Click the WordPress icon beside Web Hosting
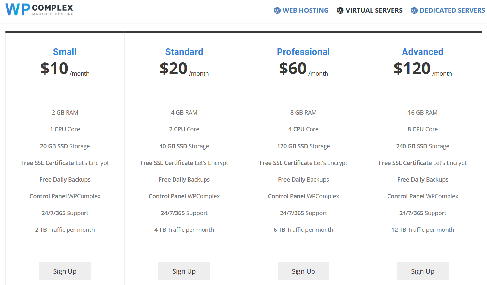487x285 pixels. [277, 10]
